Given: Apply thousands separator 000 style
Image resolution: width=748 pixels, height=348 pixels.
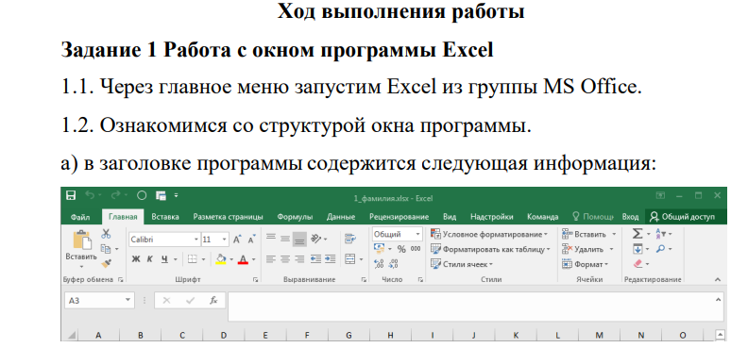Looking at the screenshot, I should (x=416, y=248).
